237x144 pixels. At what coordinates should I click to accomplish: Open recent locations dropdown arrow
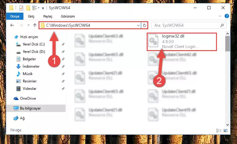28,25
